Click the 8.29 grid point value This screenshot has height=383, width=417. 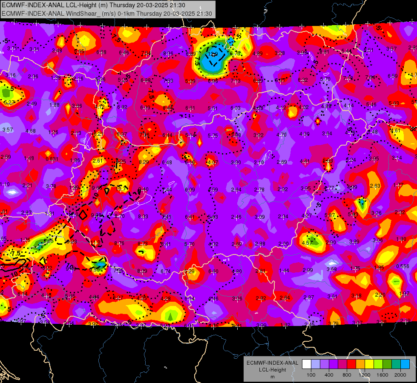point(144,162)
